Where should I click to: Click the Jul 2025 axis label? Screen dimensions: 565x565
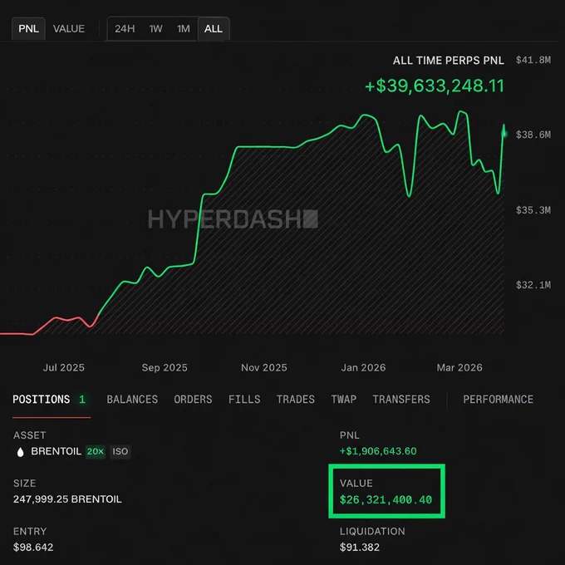(64, 367)
